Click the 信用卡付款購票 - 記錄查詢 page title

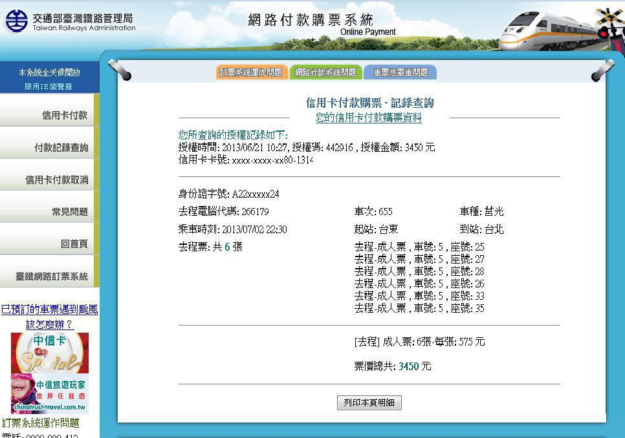(369, 103)
